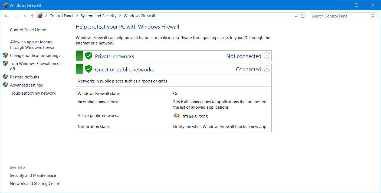Click the Forward navigation arrow
Viewport: 381px width, 193px height.
[17, 16]
